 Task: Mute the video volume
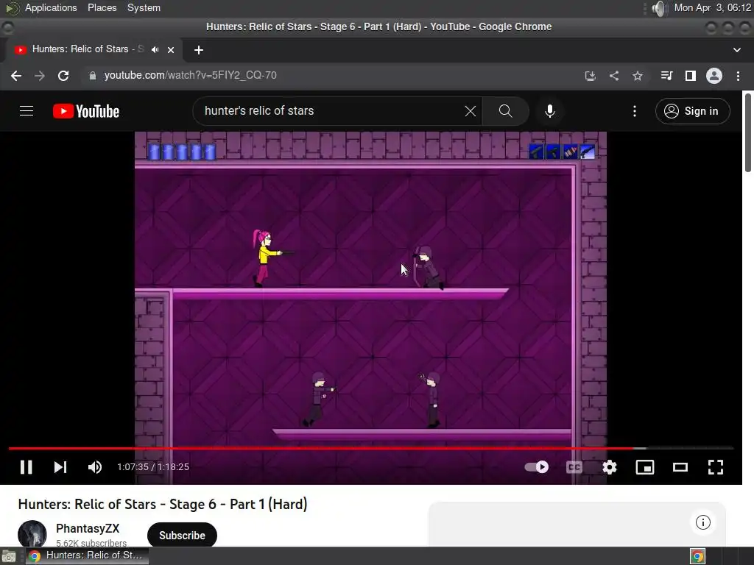pos(95,467)
